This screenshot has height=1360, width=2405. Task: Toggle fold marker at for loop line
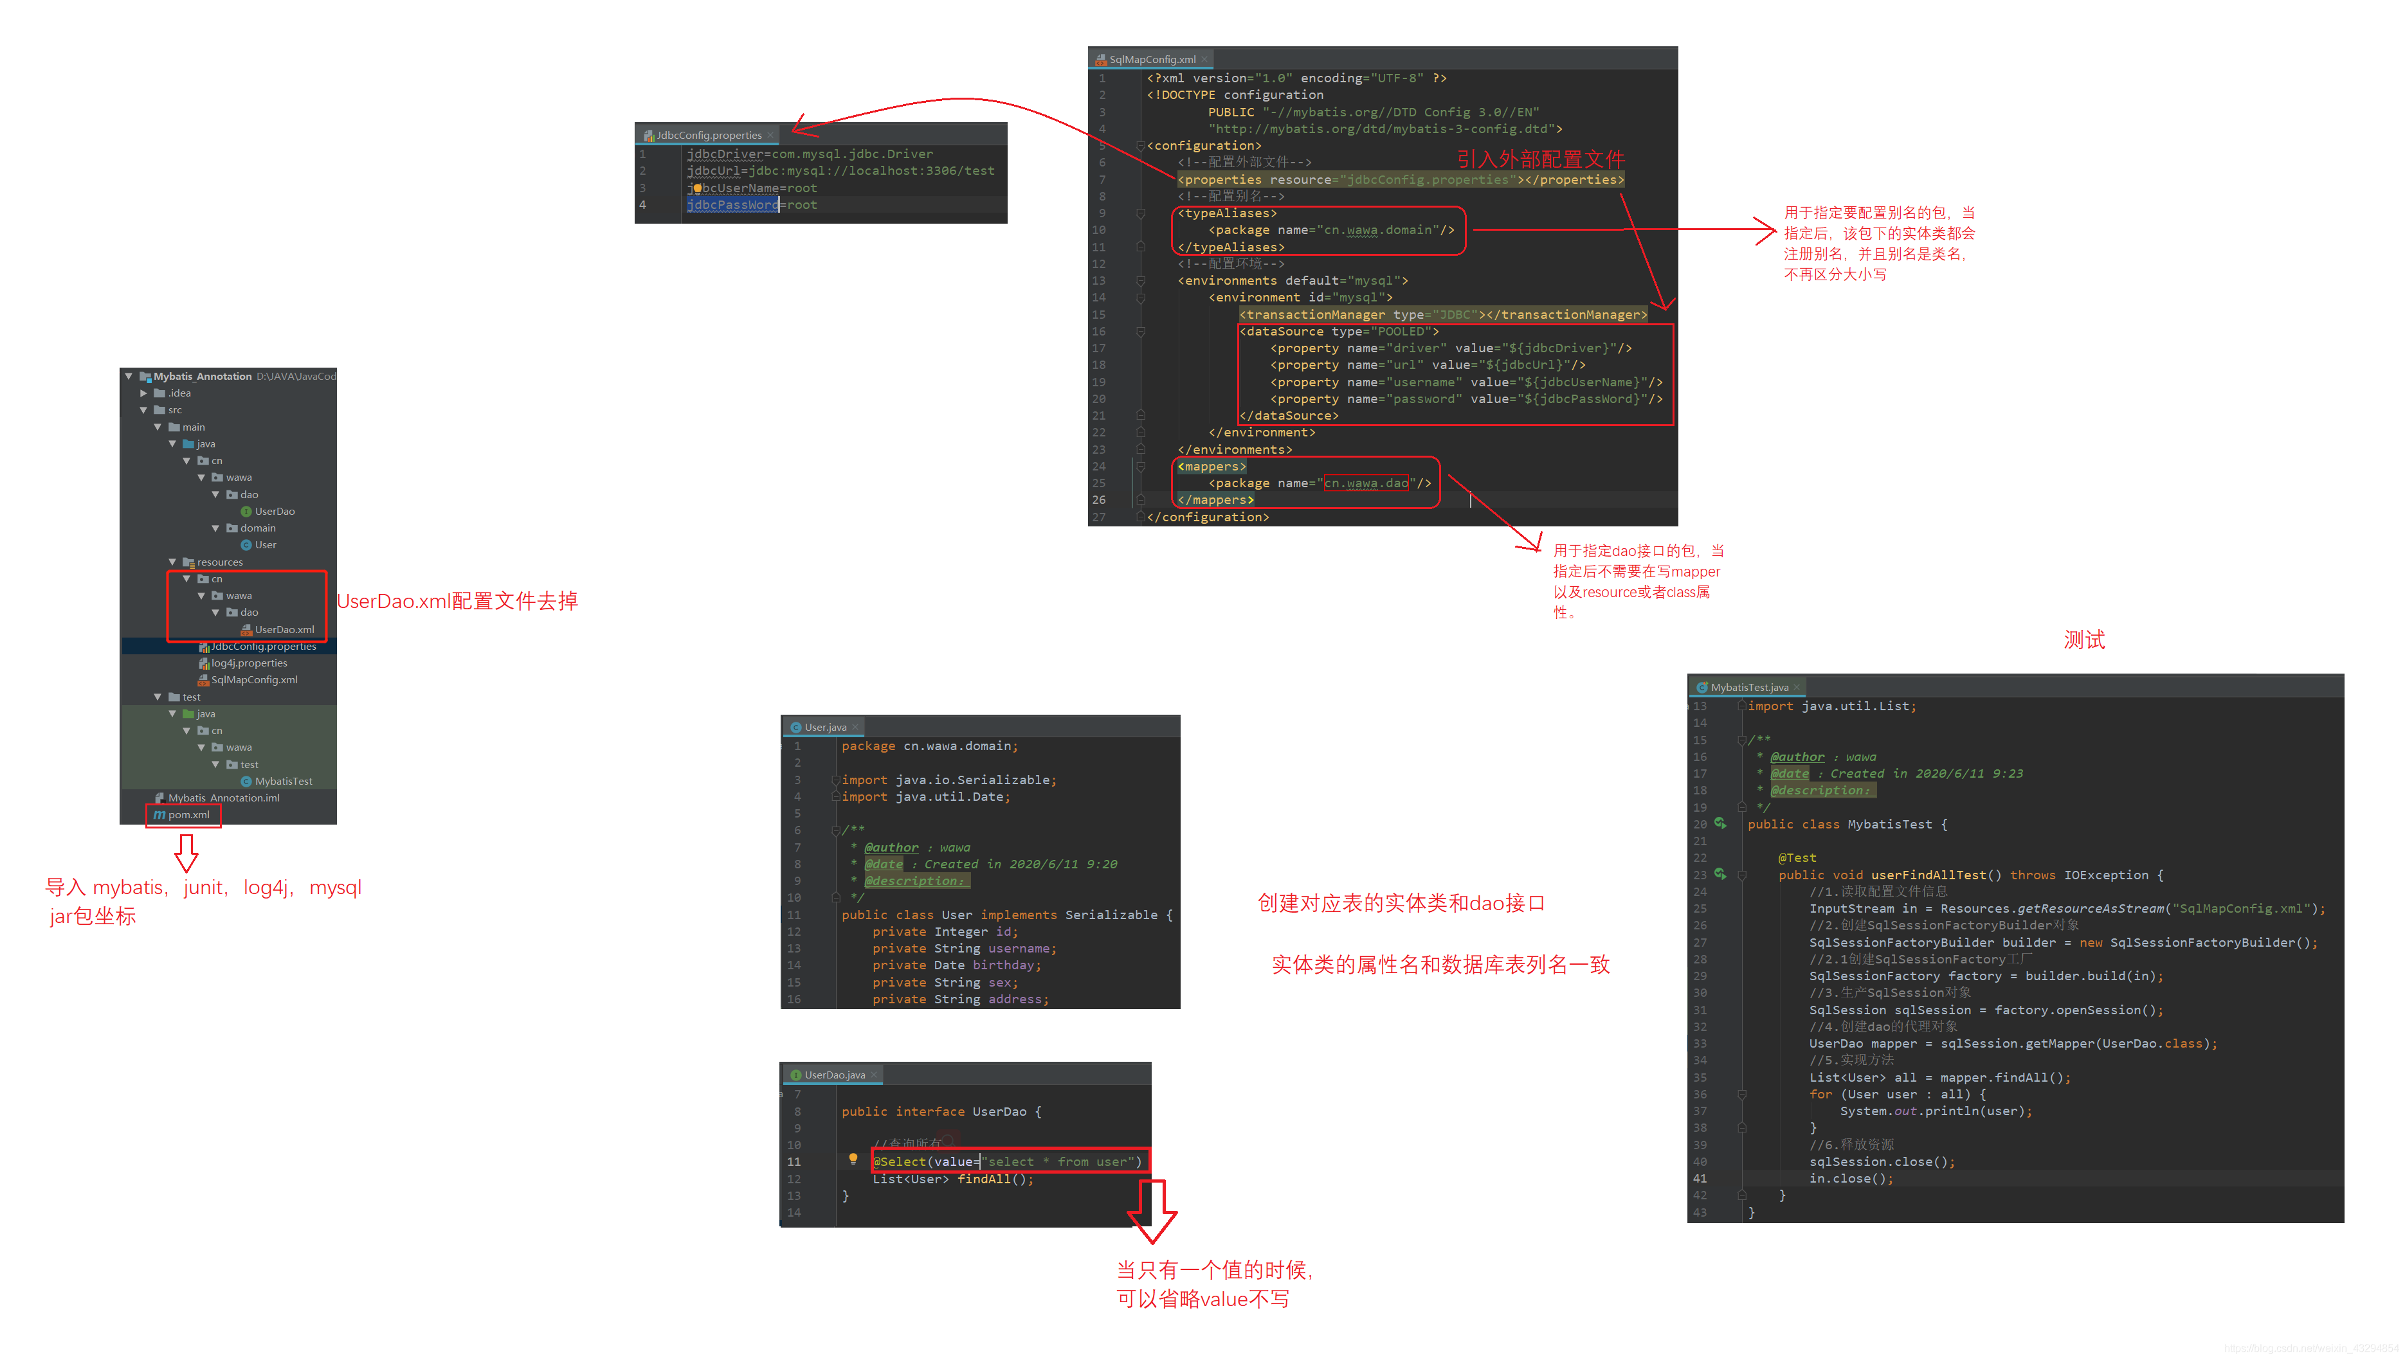[1741, 1095]
